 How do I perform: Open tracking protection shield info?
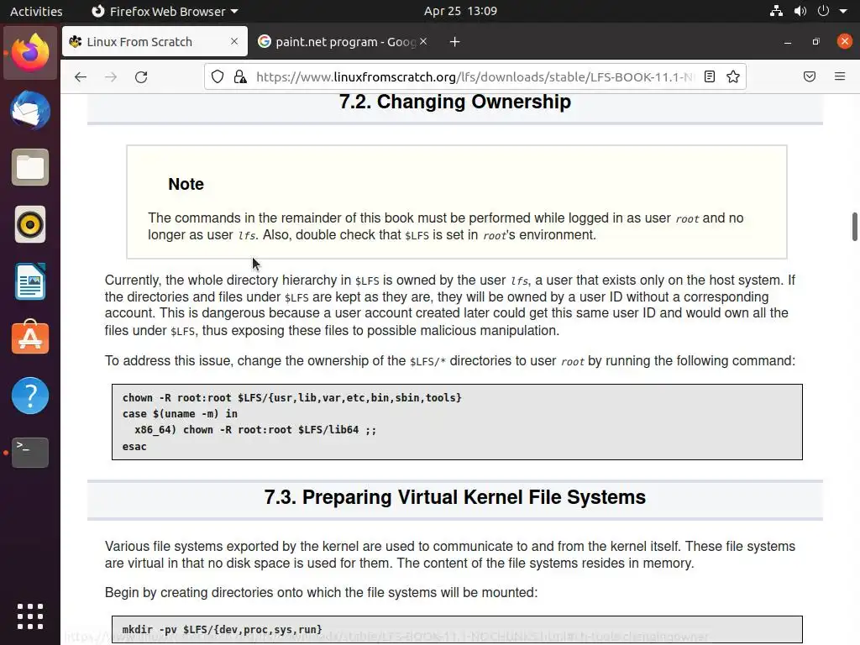pos(218,76)
